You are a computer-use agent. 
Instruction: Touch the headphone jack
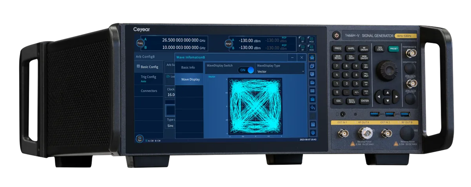[x=343, y=115]
